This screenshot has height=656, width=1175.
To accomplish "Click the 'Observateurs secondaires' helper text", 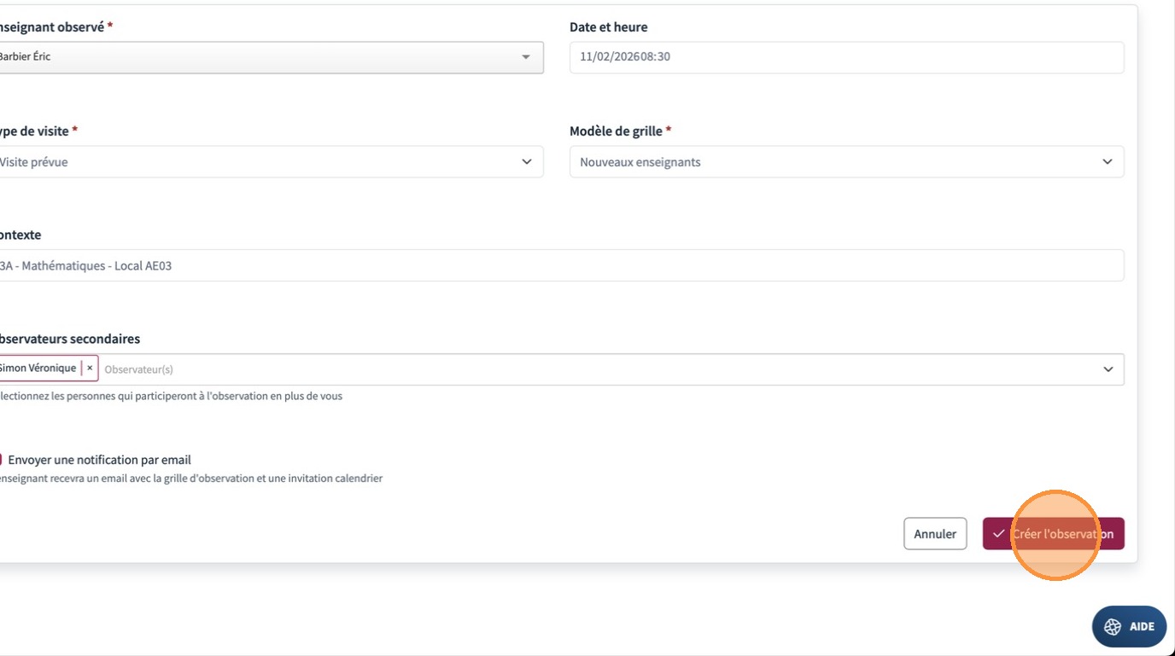I will pos(171,396).
